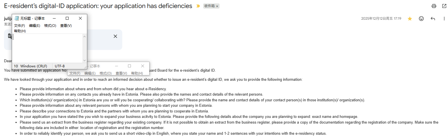Print this email using the printer icon

pyautogui.click(x=434, y=6)
